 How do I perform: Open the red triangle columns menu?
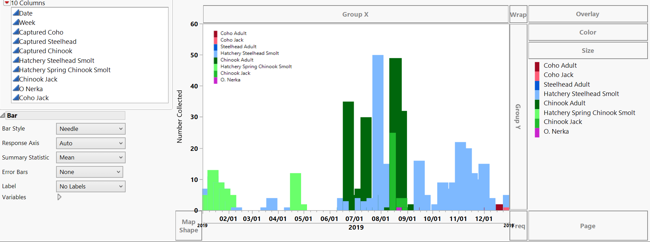point(7,3)
